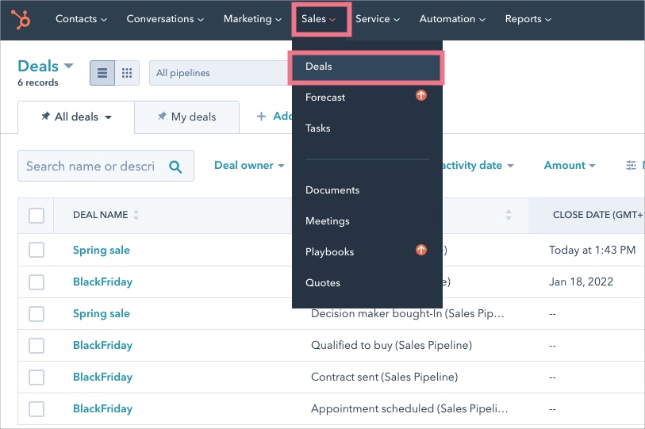Select checkbox for last BlackFriday deal
Viewport: 645px width, 429px height.
click(36, 408)
